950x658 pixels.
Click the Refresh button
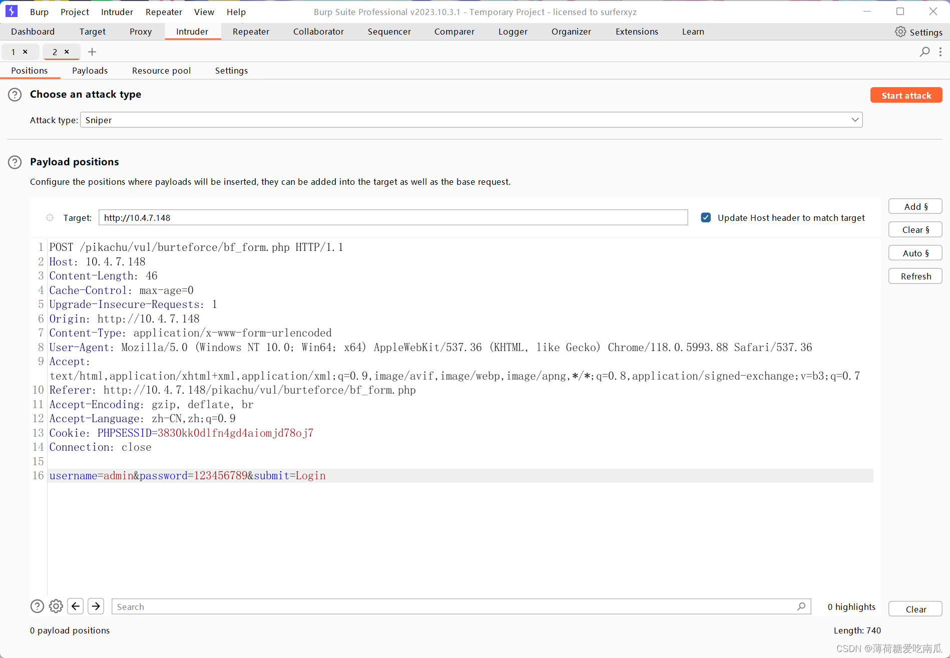click(x=915, y=276)
